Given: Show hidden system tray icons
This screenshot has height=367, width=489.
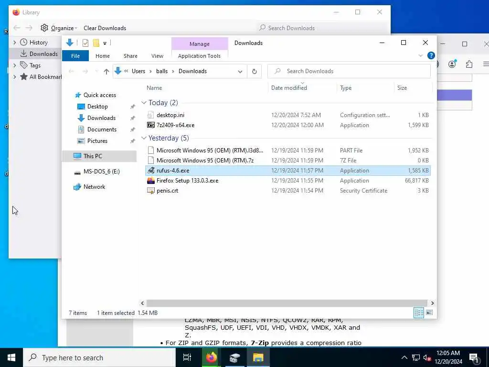Looking at the screenshot, I should (x=404, y=357).
